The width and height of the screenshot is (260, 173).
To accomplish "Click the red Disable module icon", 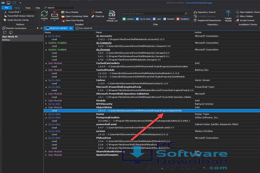I will click(x=93, y=12).
